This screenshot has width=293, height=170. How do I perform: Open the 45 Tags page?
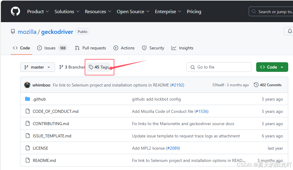(x=99, y=67)
